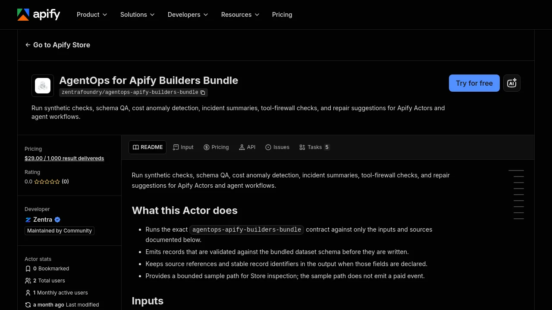The height and width of the screenshot is (310, 552).
Task: Open the Pricing tab of the actor
Action: 216,147
